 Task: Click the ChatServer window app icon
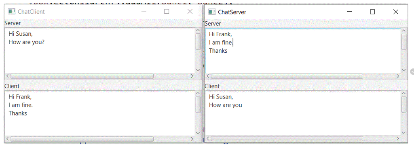212,12
